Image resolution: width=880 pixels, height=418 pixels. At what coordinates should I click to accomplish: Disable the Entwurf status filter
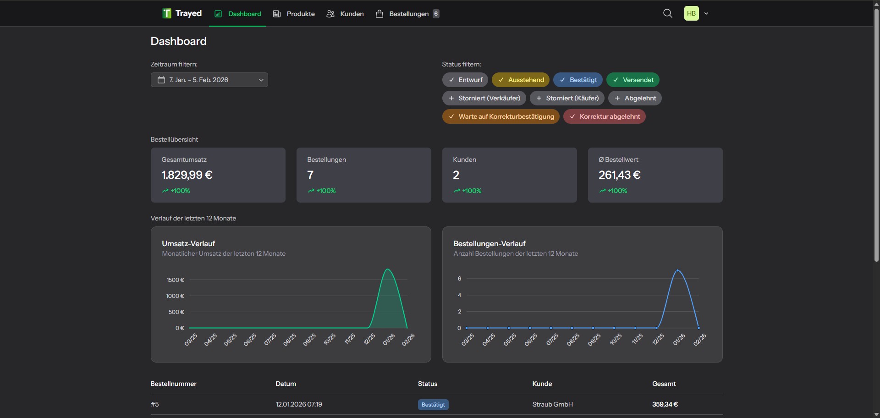[x=465, y=79]
